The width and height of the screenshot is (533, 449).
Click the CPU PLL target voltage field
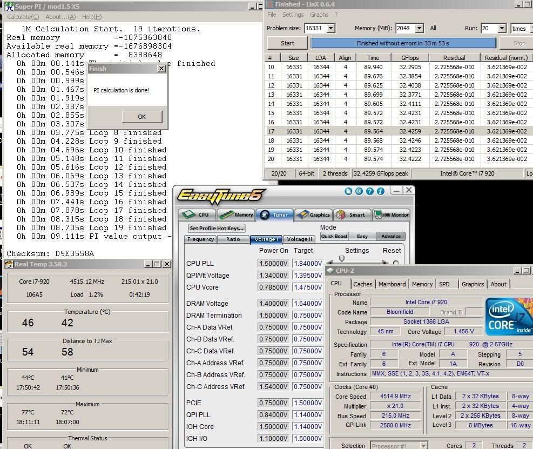(307, 264)
